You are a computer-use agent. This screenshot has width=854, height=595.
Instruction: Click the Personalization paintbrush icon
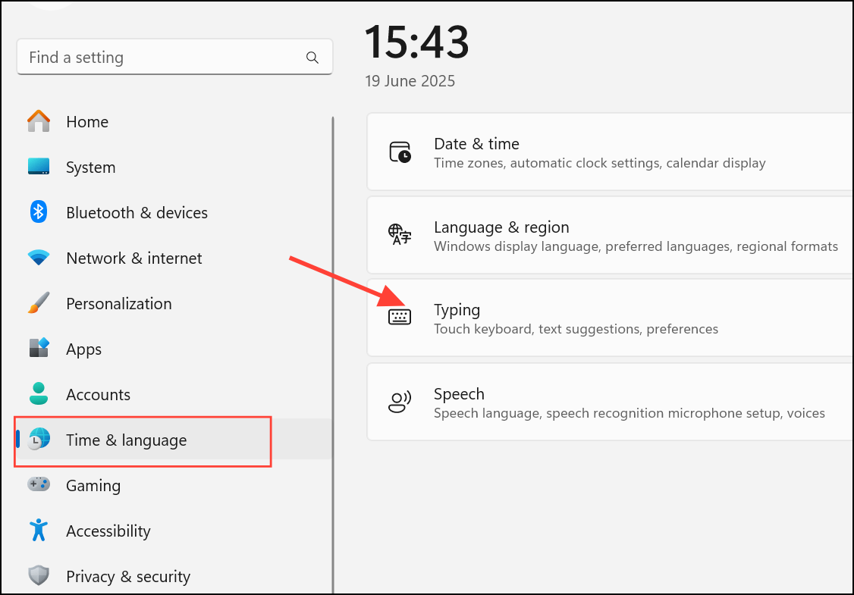click(x=38, y=303)
